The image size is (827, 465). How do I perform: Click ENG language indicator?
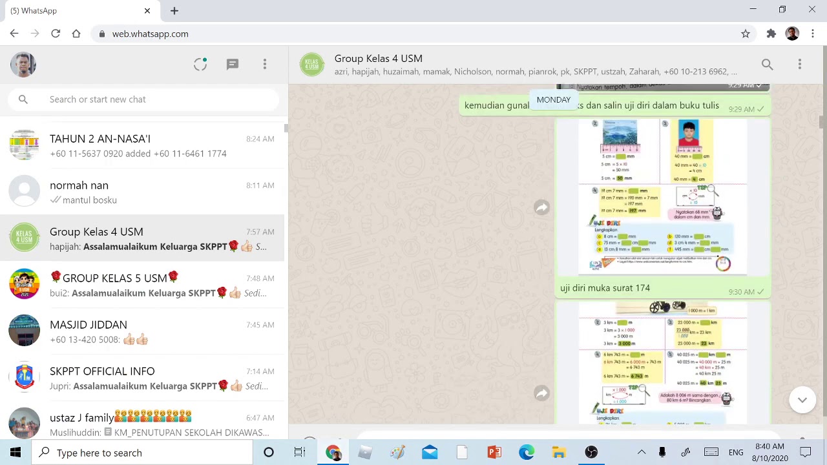point(736,453)
